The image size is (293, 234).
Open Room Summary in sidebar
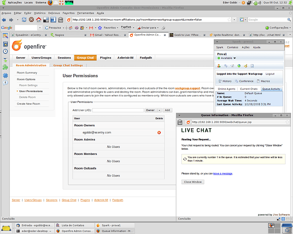[27, 73]
